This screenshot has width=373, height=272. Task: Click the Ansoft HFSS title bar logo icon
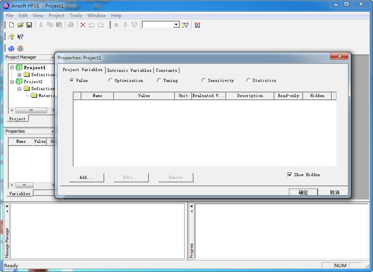[x=6, y=5]
